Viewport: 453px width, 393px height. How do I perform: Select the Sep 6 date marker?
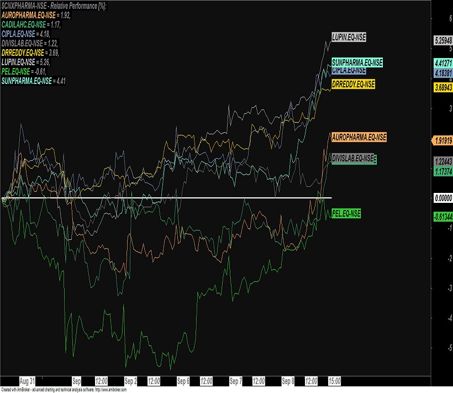(183, 381)
